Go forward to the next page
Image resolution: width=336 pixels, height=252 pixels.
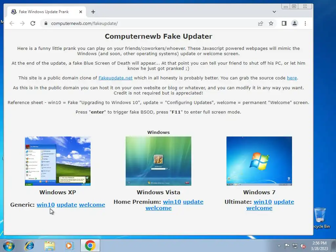pyautogui.click(x=22, y=23)
